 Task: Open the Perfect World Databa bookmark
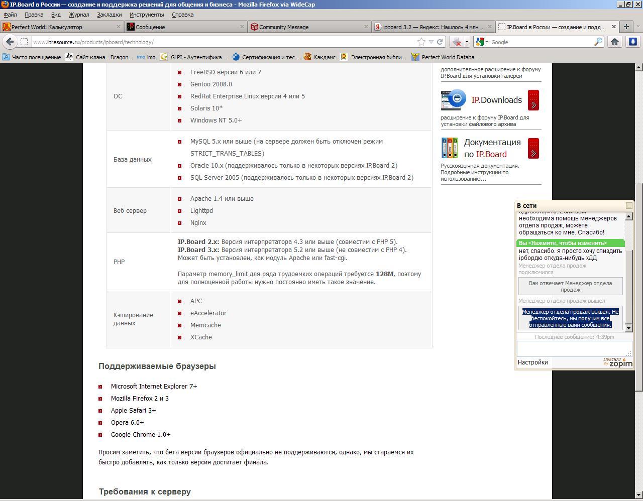(x=445, y=57)
